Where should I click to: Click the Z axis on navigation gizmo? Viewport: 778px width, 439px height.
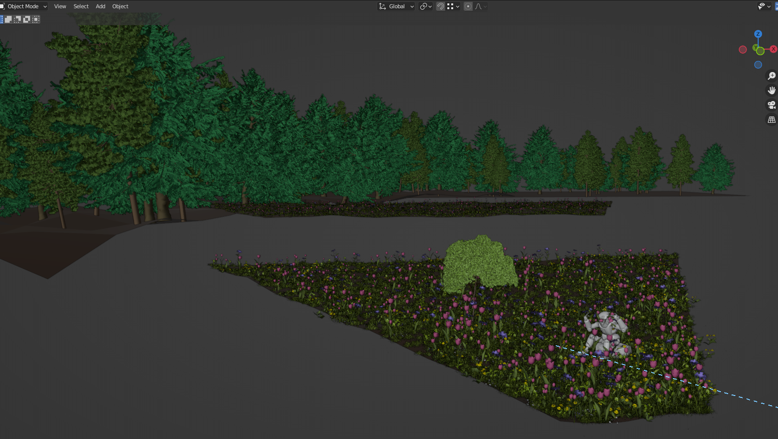click(758, 34)
